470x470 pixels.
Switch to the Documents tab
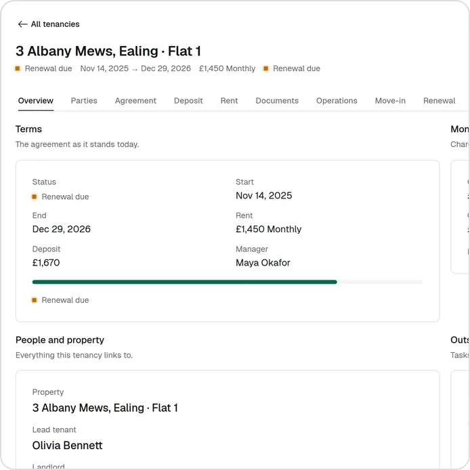click(277, 101)
